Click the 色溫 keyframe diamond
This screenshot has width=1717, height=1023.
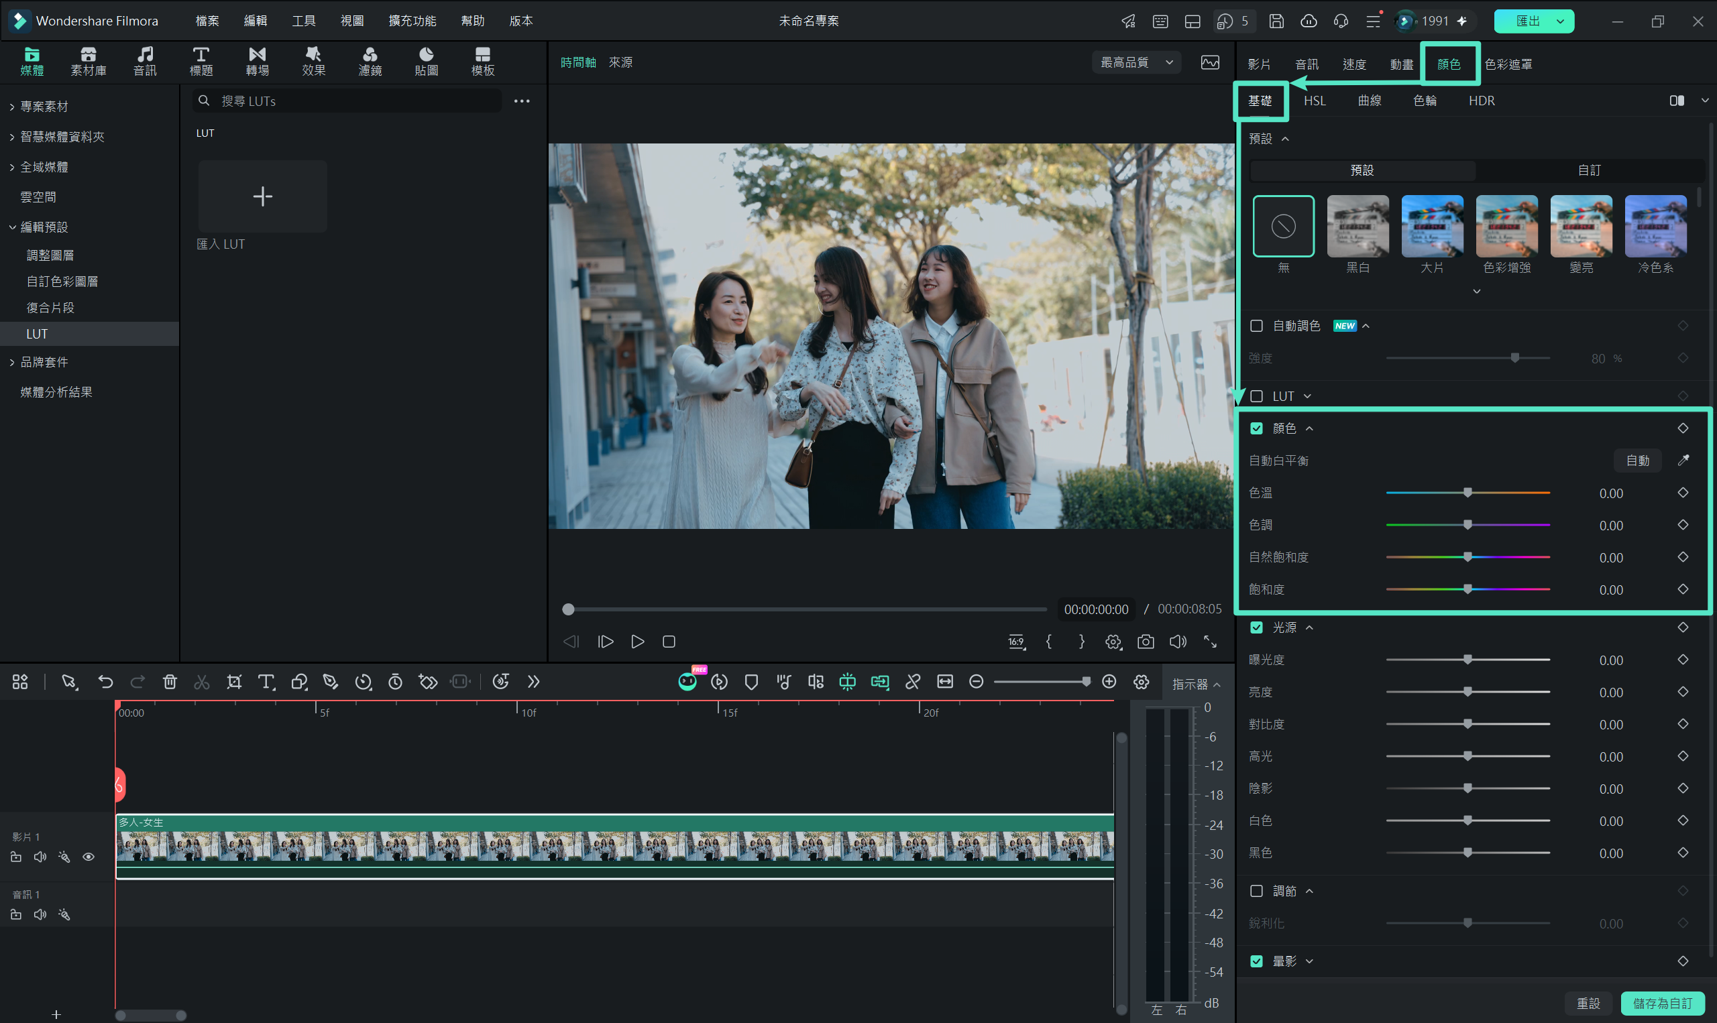(1683, 493)
